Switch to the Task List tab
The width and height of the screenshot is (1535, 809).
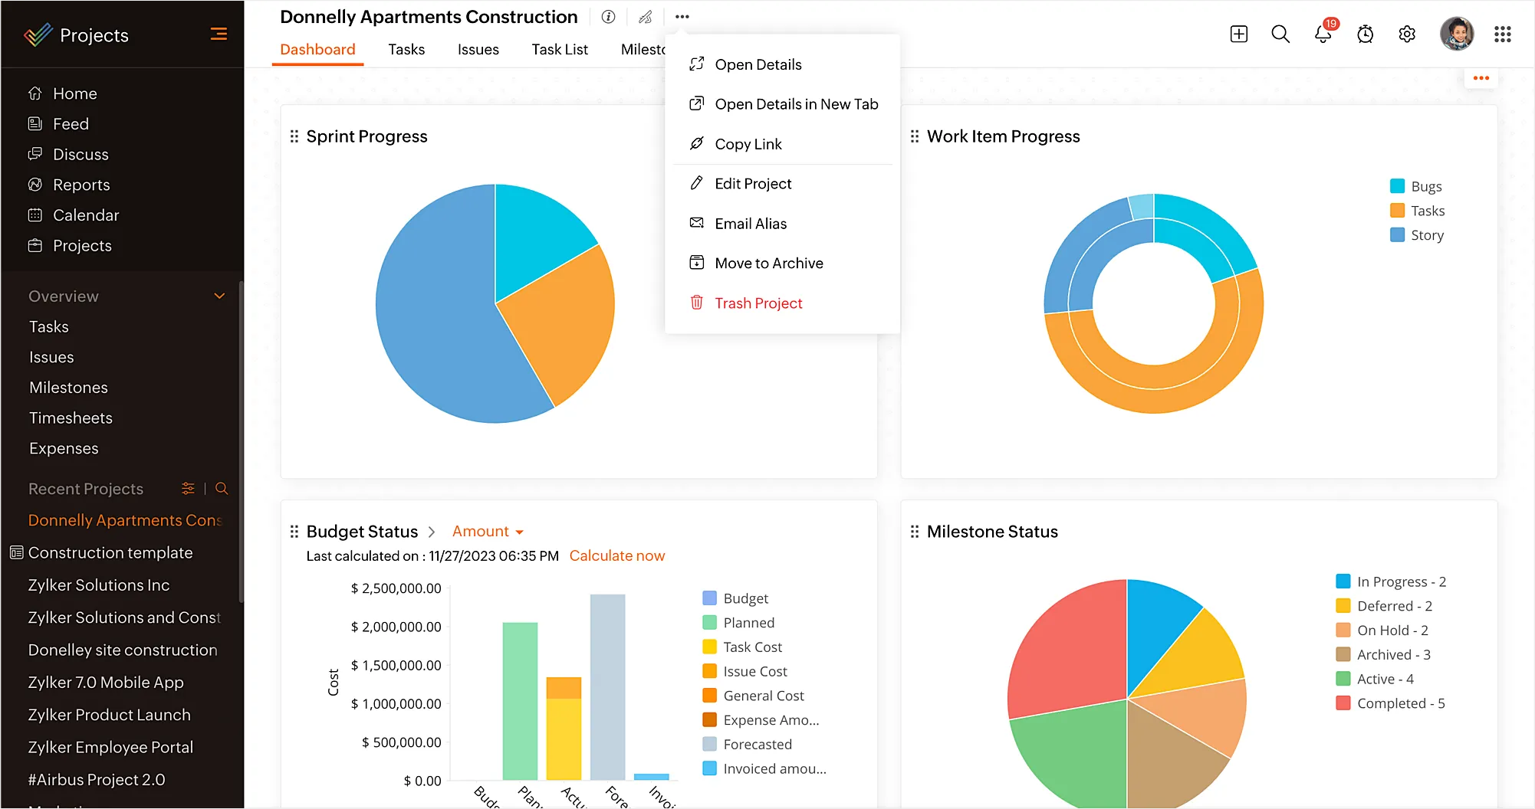tap(559, 49)
